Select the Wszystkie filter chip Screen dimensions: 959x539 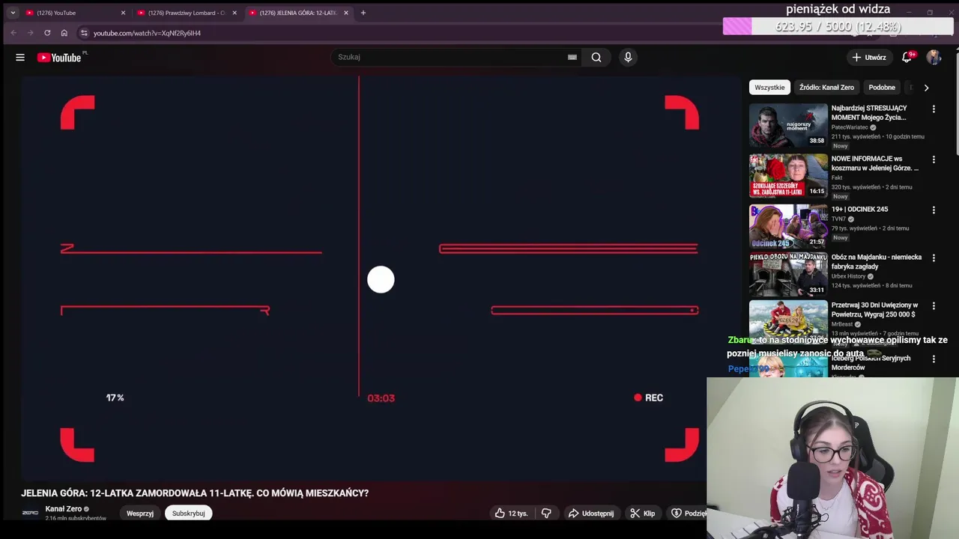[x=769, y=88]
